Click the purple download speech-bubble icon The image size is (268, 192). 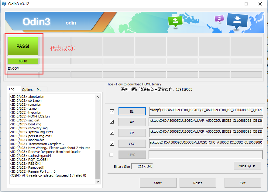click(219, 19)
